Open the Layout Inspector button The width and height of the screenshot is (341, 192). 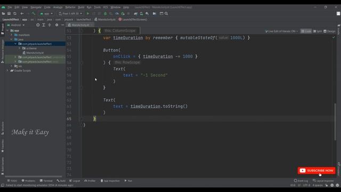[323, 181]
